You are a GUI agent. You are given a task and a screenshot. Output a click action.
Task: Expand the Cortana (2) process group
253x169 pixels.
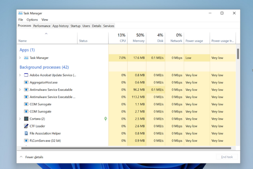point(20,119)
